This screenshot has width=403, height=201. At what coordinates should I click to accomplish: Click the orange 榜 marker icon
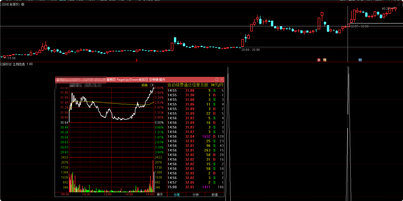click(325, 60)
